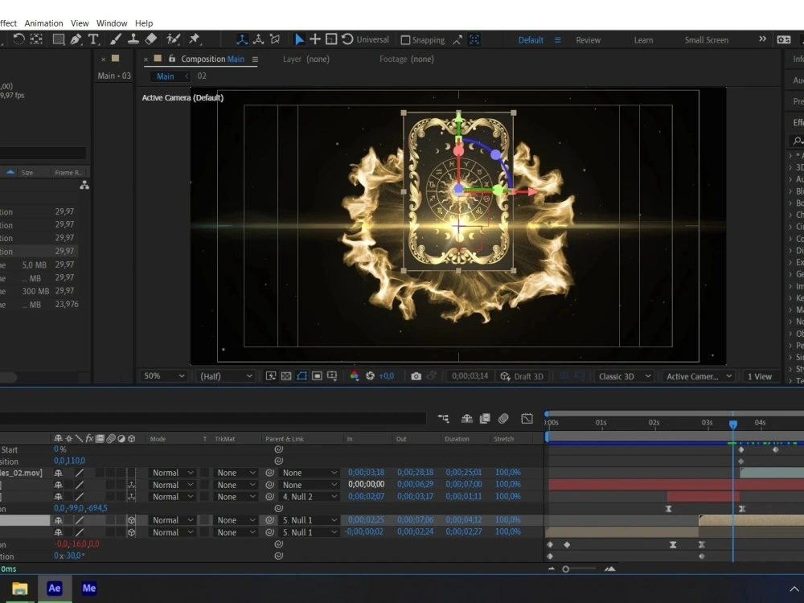Image resolution: width=804 pixels, height=603 pixels.
Task: Expand workspace overflow chevron after Small Screen
Action: tap(762, 39)
